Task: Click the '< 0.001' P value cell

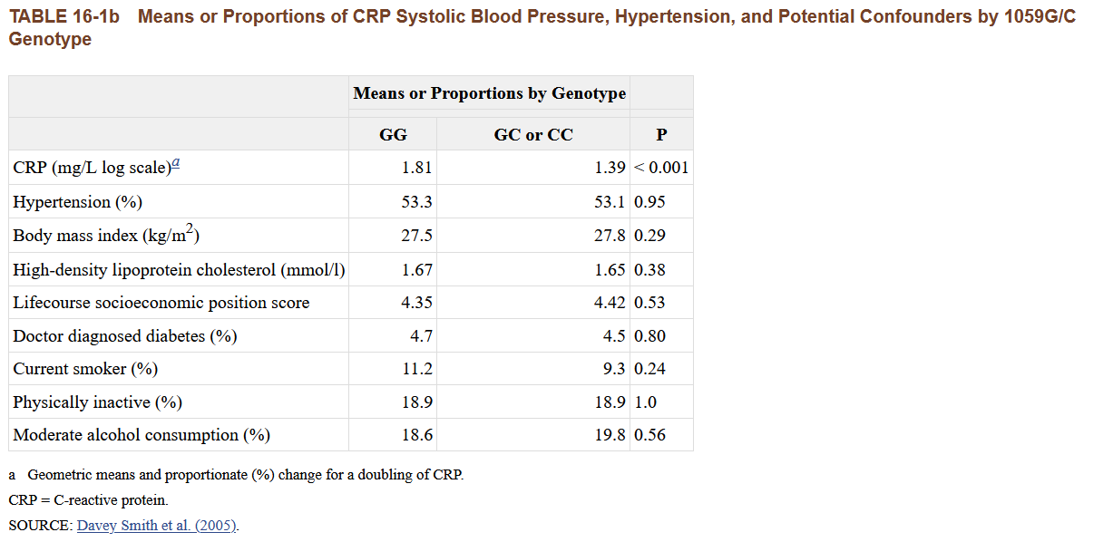Action: click(661, 169)
